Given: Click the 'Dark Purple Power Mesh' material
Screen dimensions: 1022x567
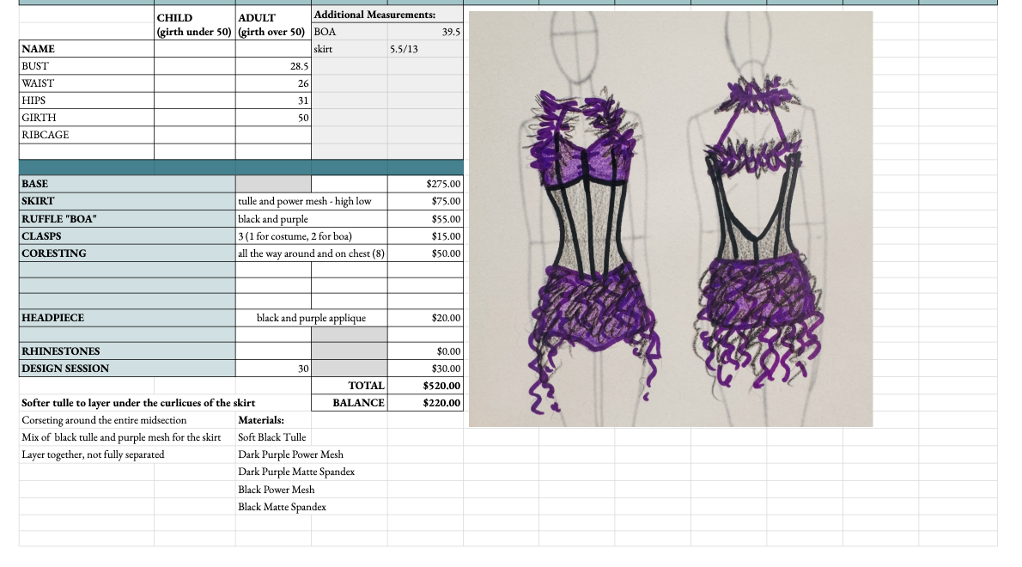Looking at the screenshot, I should (290, 454).
